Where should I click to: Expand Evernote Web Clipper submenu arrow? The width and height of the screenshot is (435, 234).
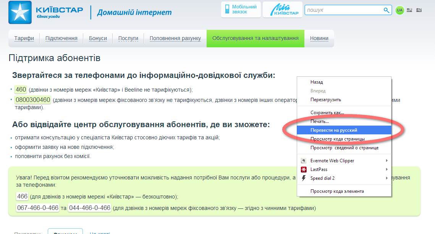[387, 161]
